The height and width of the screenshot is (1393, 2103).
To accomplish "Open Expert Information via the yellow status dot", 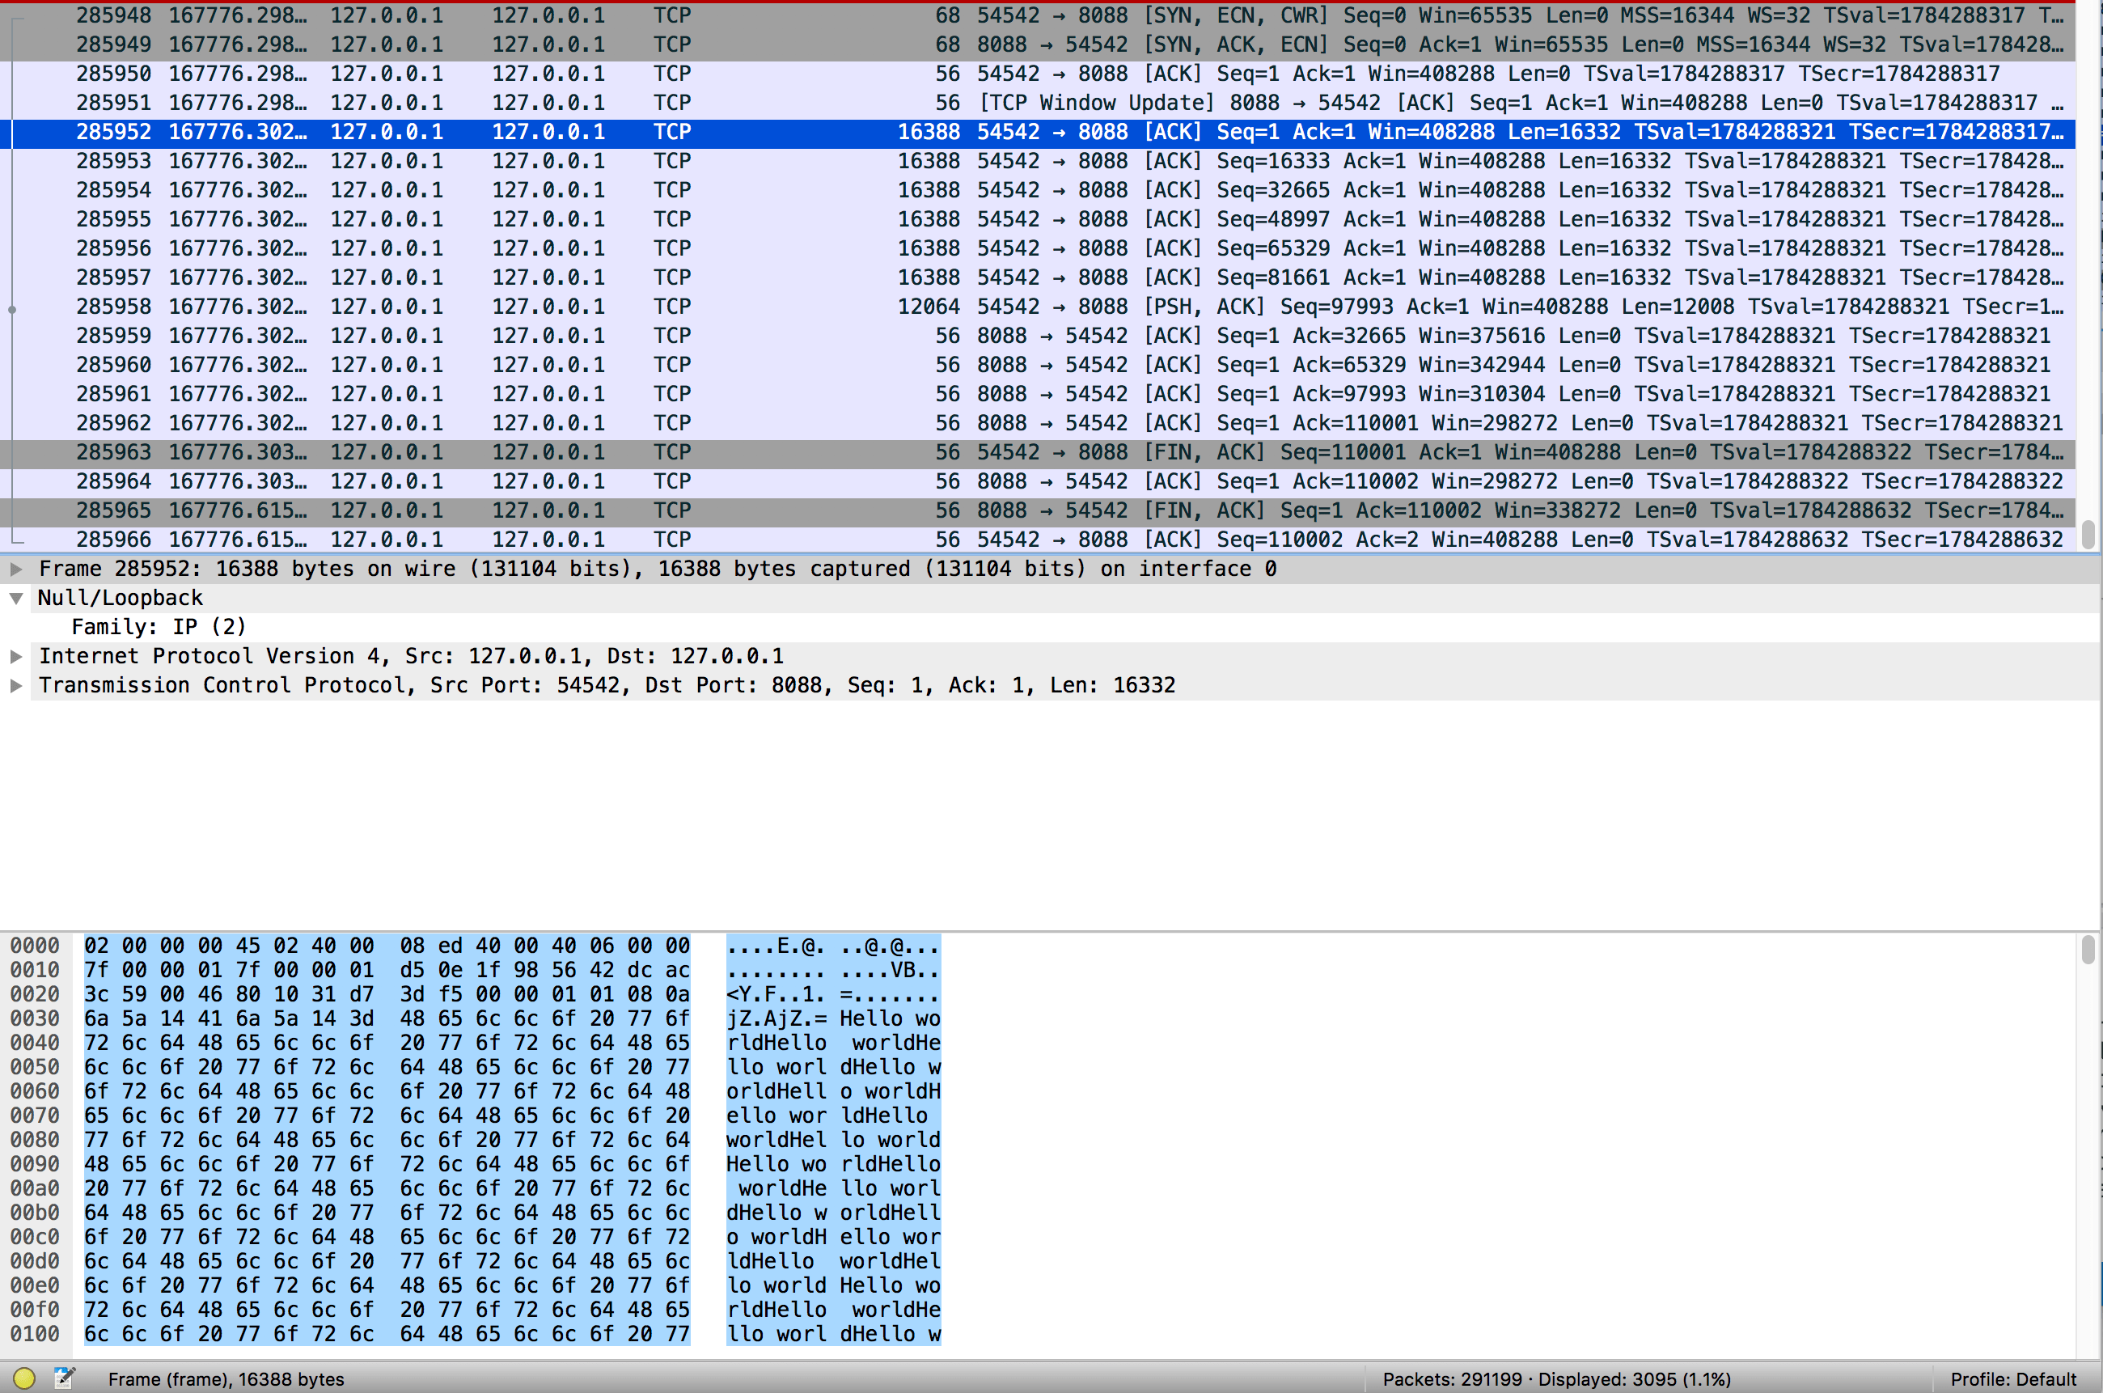I will [x=25, y=1378].
